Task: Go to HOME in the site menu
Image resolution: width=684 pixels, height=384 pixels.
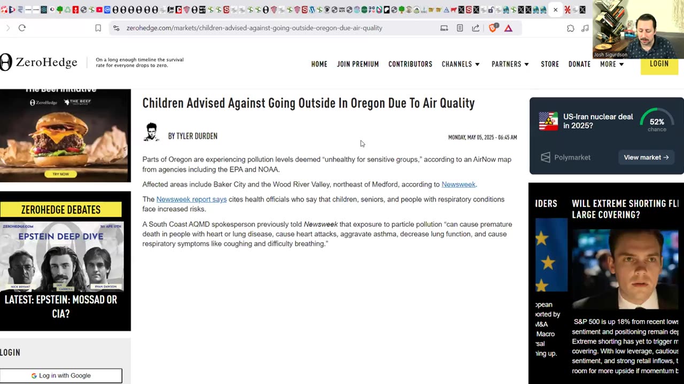Action: (319, 64)
